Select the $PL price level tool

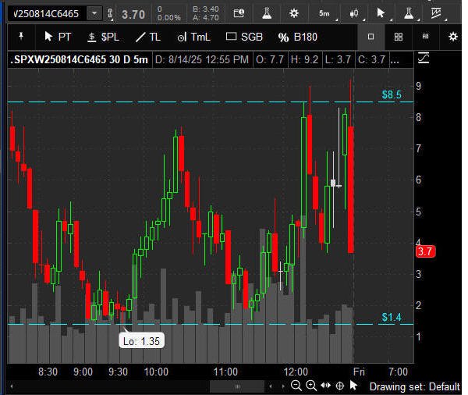click(x=103, y=37)
